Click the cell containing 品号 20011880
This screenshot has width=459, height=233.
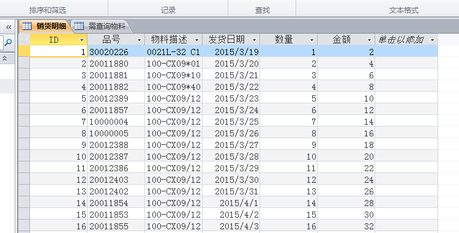pos(116,64)
